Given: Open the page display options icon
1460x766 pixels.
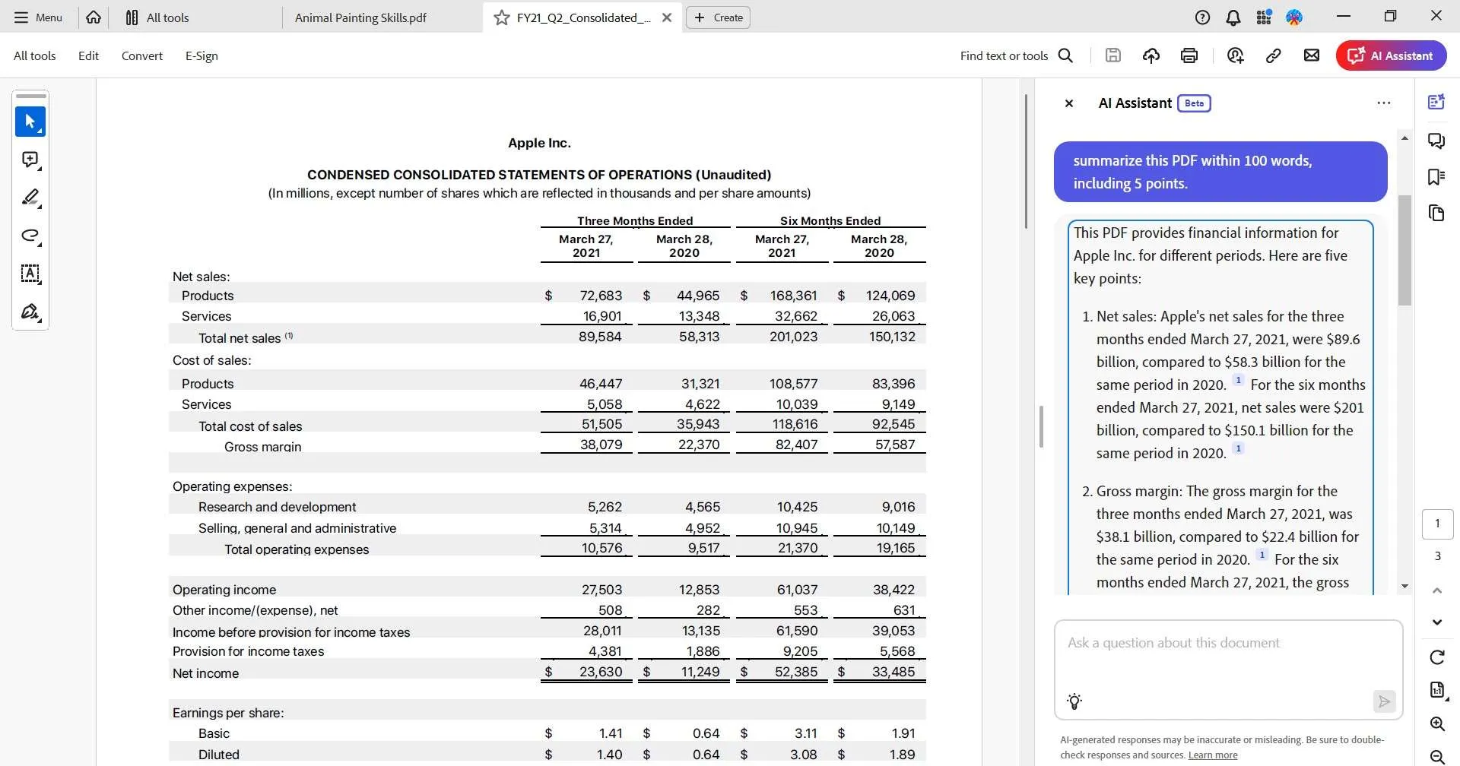Looking at the screenshot, I should tap(1437, 690).
